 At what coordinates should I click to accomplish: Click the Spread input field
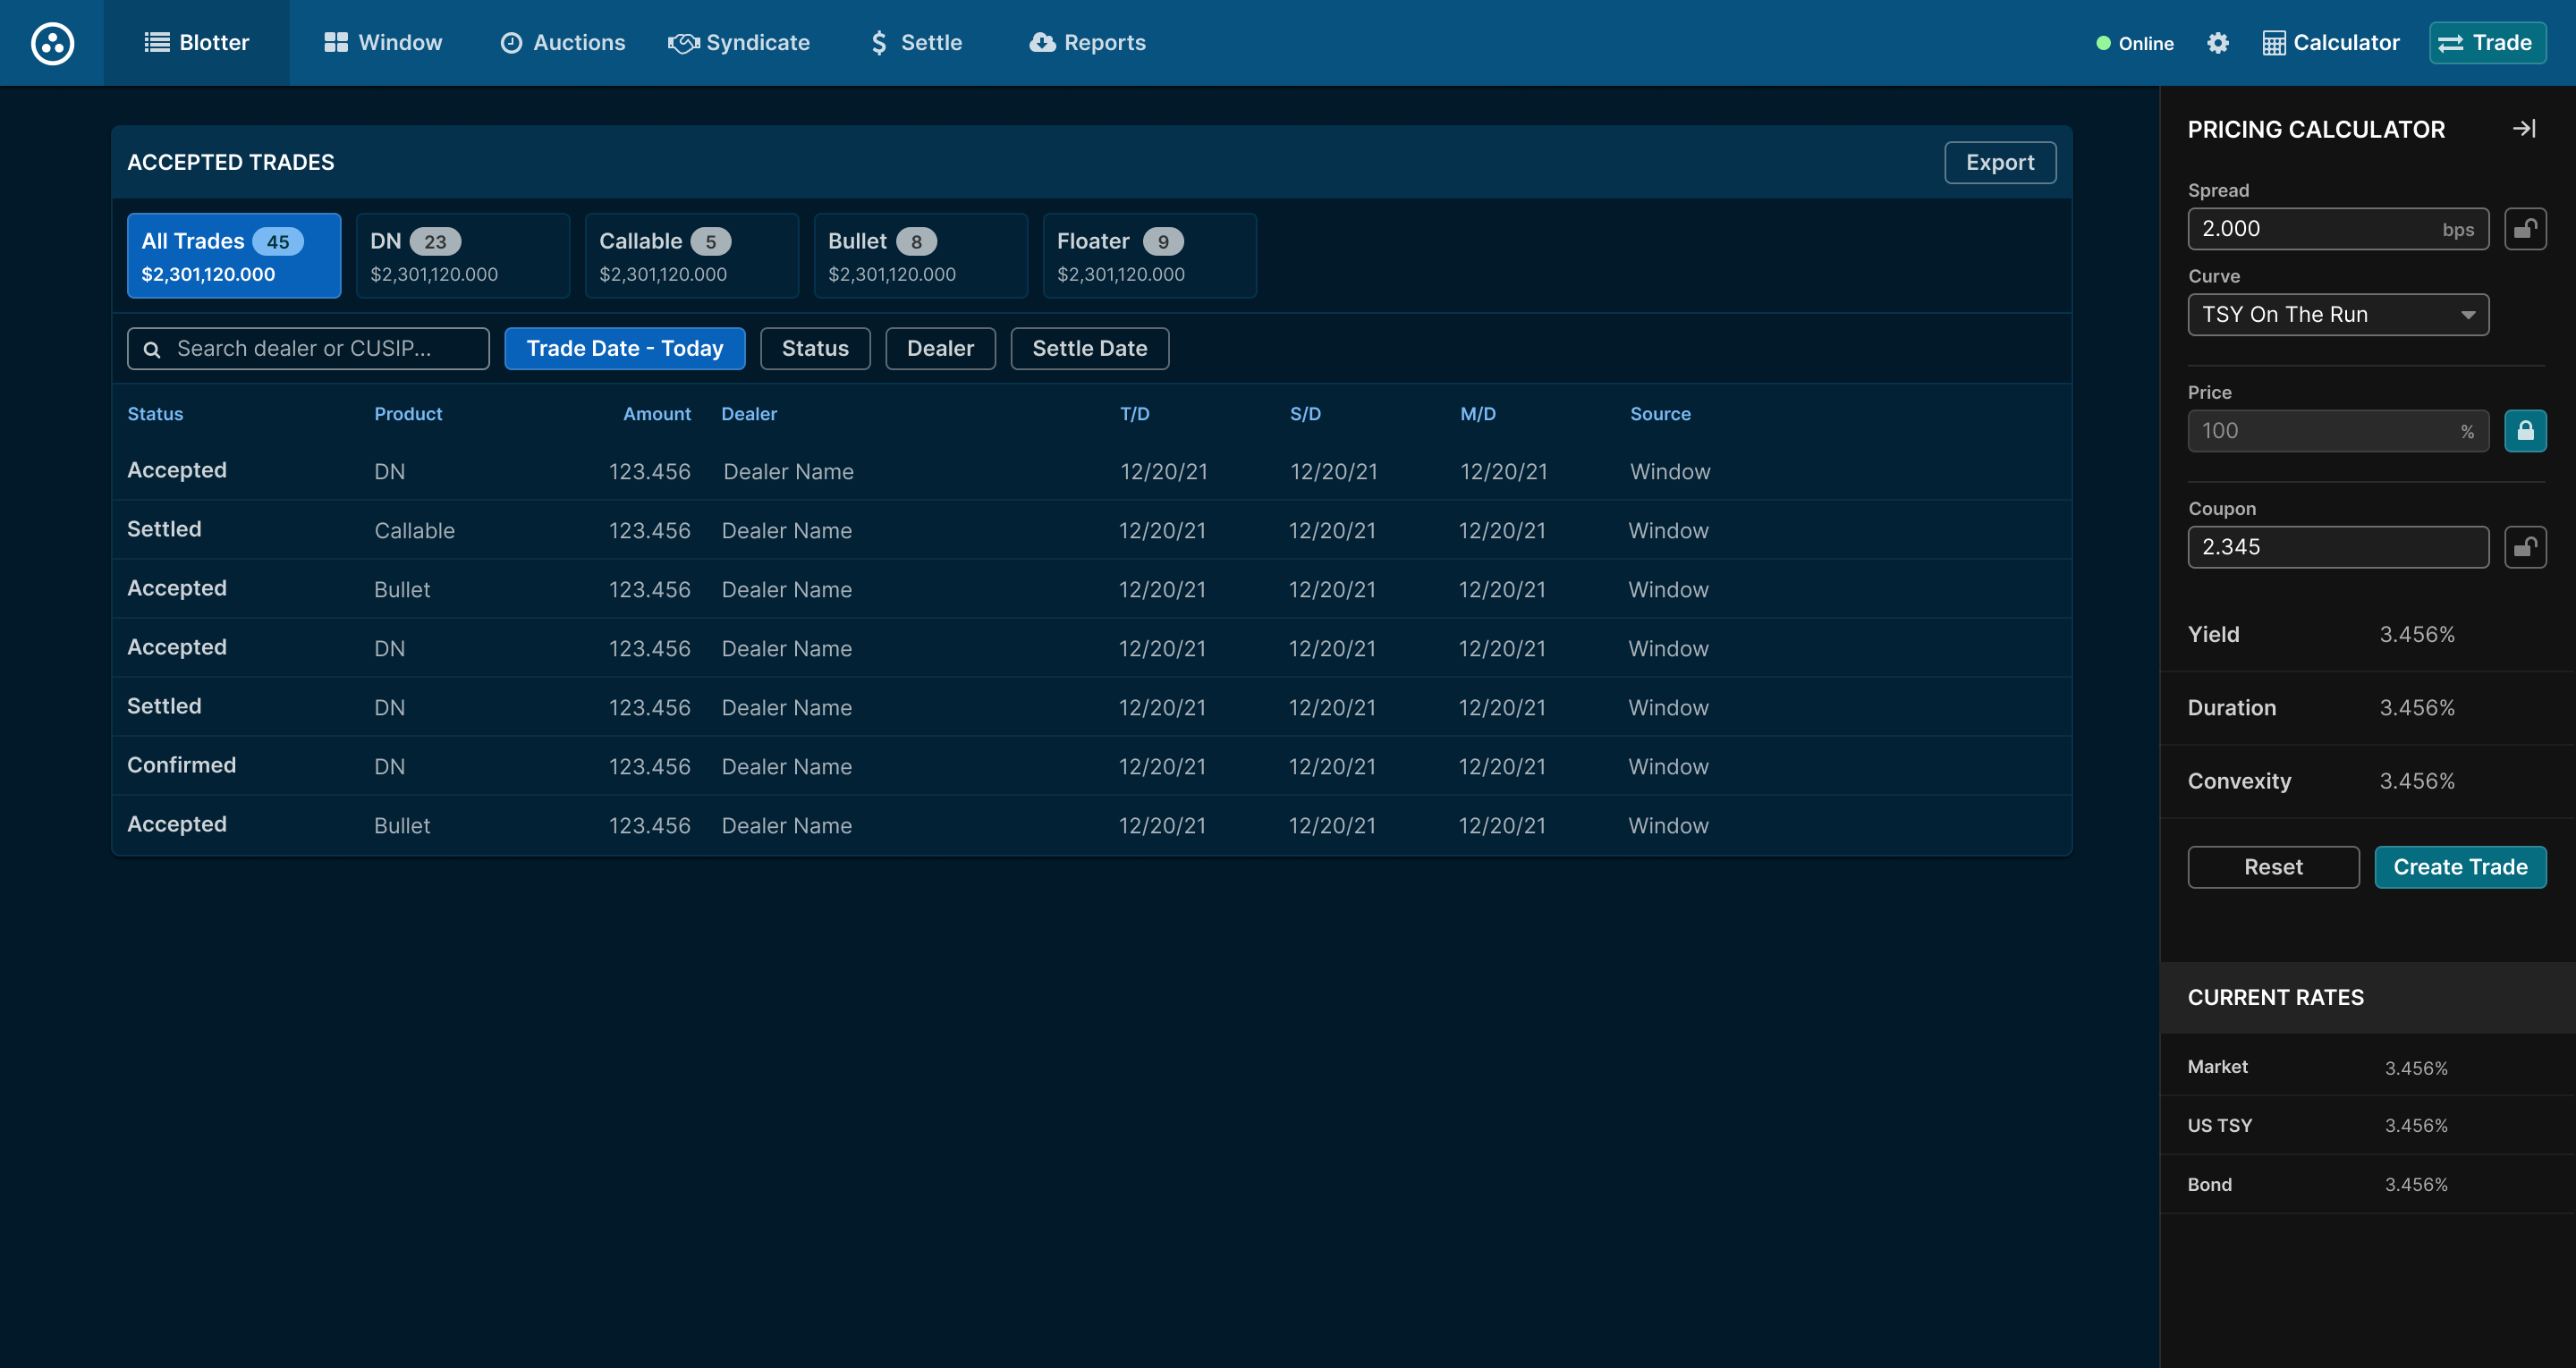2338,229
